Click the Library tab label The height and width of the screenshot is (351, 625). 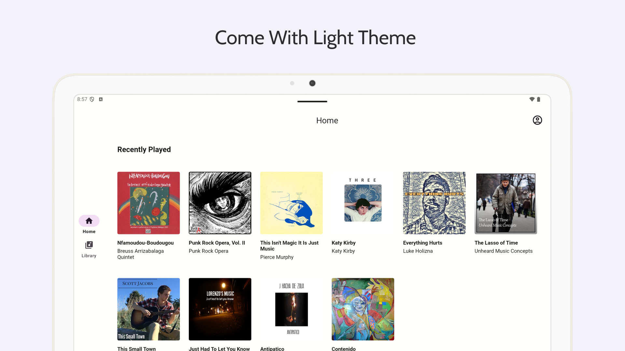click(89, 256)
